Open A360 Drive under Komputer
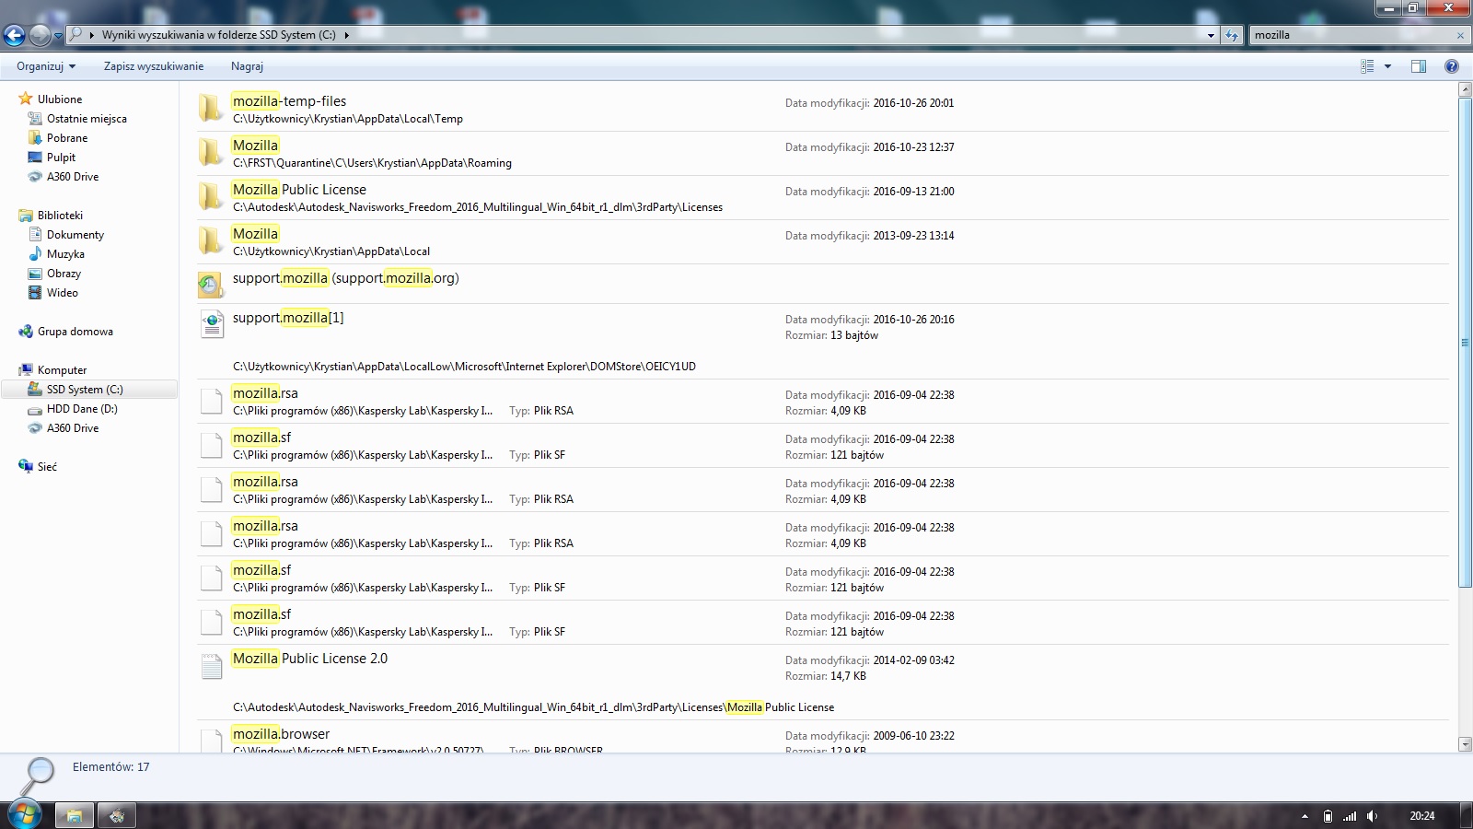The height and width of the screenshot is (829, 1473). coord(73,428)
